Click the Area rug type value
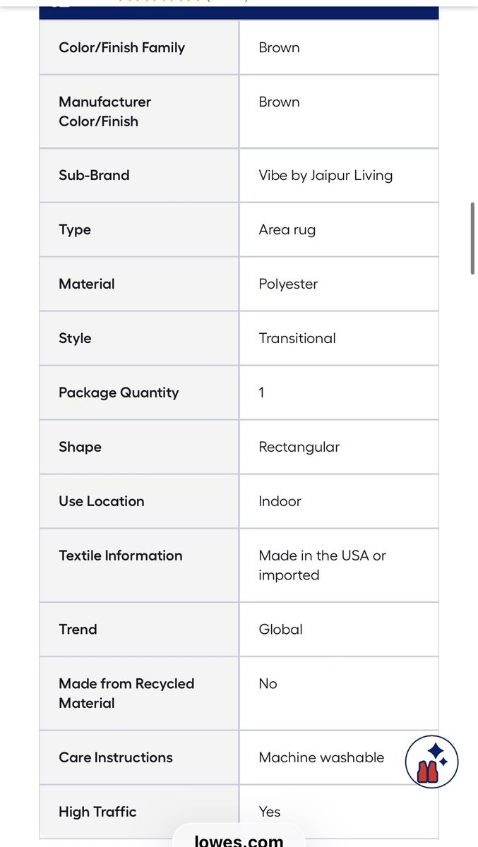 pos(287,229)
